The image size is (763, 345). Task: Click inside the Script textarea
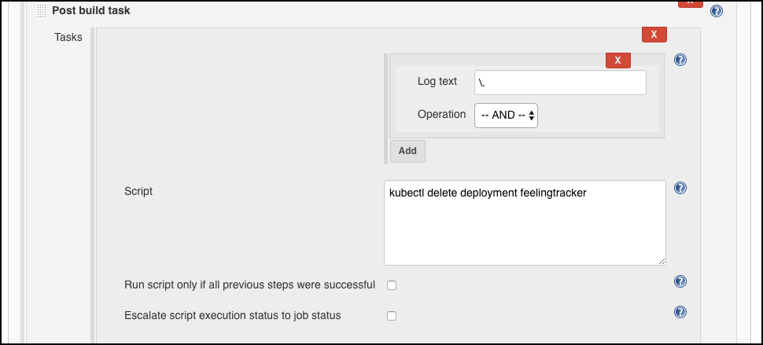[x=525, y=223]
